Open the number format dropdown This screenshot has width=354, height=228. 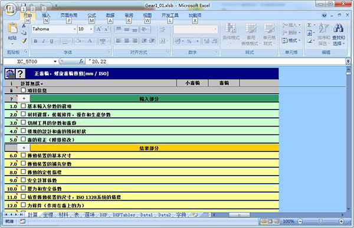(215, 29)
